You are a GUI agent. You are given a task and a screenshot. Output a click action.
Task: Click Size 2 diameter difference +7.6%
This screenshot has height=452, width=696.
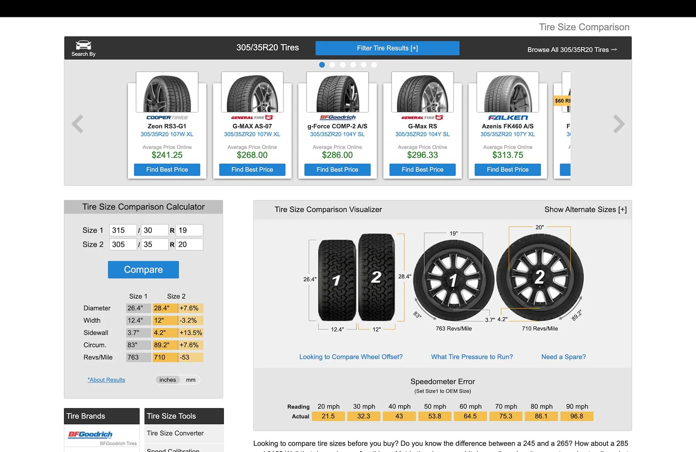click(191, 308)
